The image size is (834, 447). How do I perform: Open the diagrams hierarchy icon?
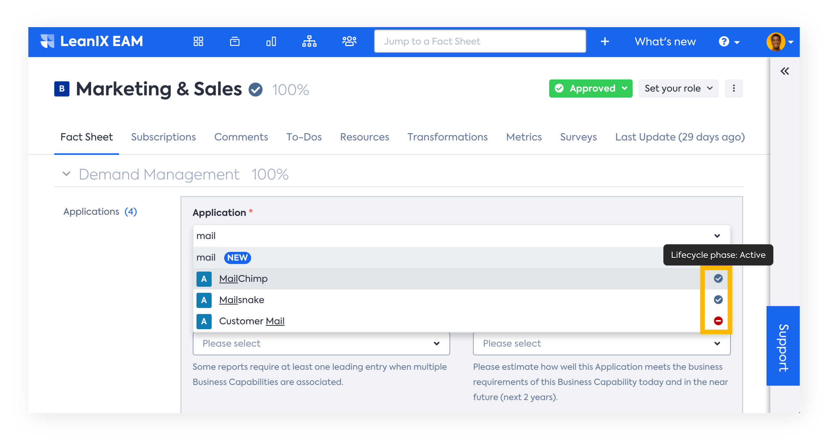(309, 41)
